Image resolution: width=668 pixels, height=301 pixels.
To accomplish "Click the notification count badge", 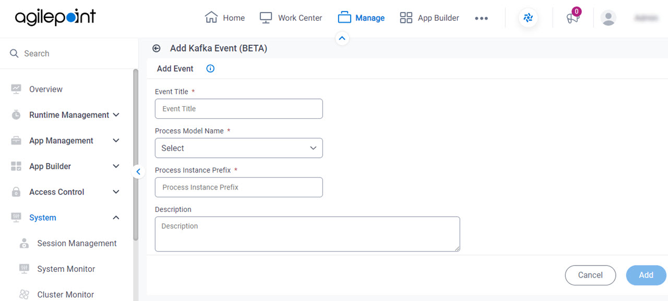I will click(x=576, y=11).
